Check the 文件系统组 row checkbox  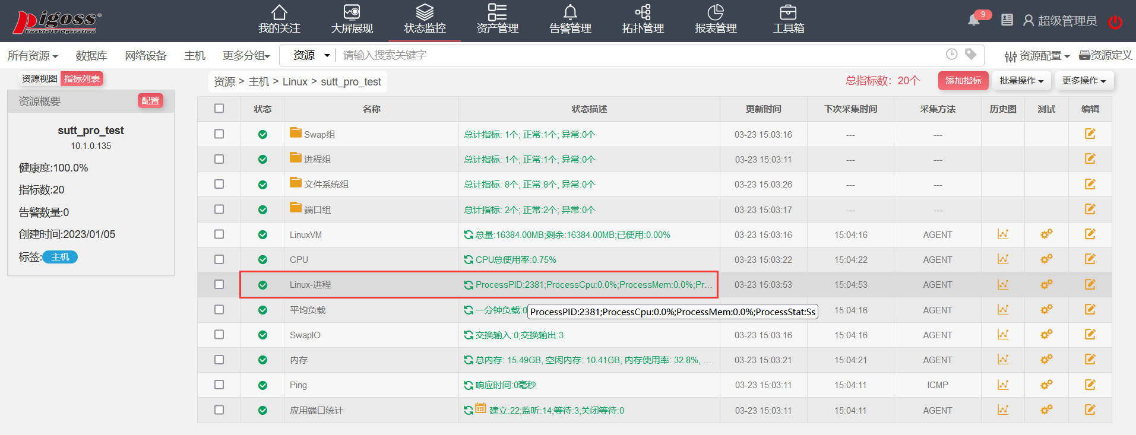click(x=219, y=185)
